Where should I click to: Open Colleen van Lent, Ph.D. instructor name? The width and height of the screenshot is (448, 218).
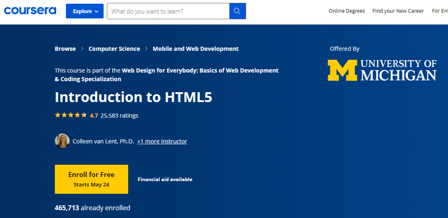point(103,141)
